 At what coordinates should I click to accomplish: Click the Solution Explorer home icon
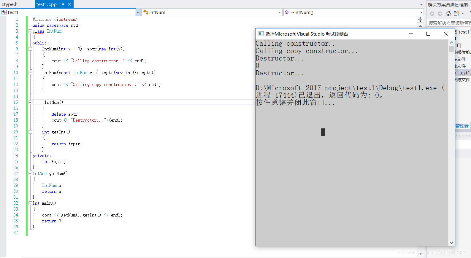pyautogui.click(x=448, y=14)
